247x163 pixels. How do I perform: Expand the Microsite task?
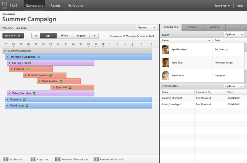[x=7, y=99]
